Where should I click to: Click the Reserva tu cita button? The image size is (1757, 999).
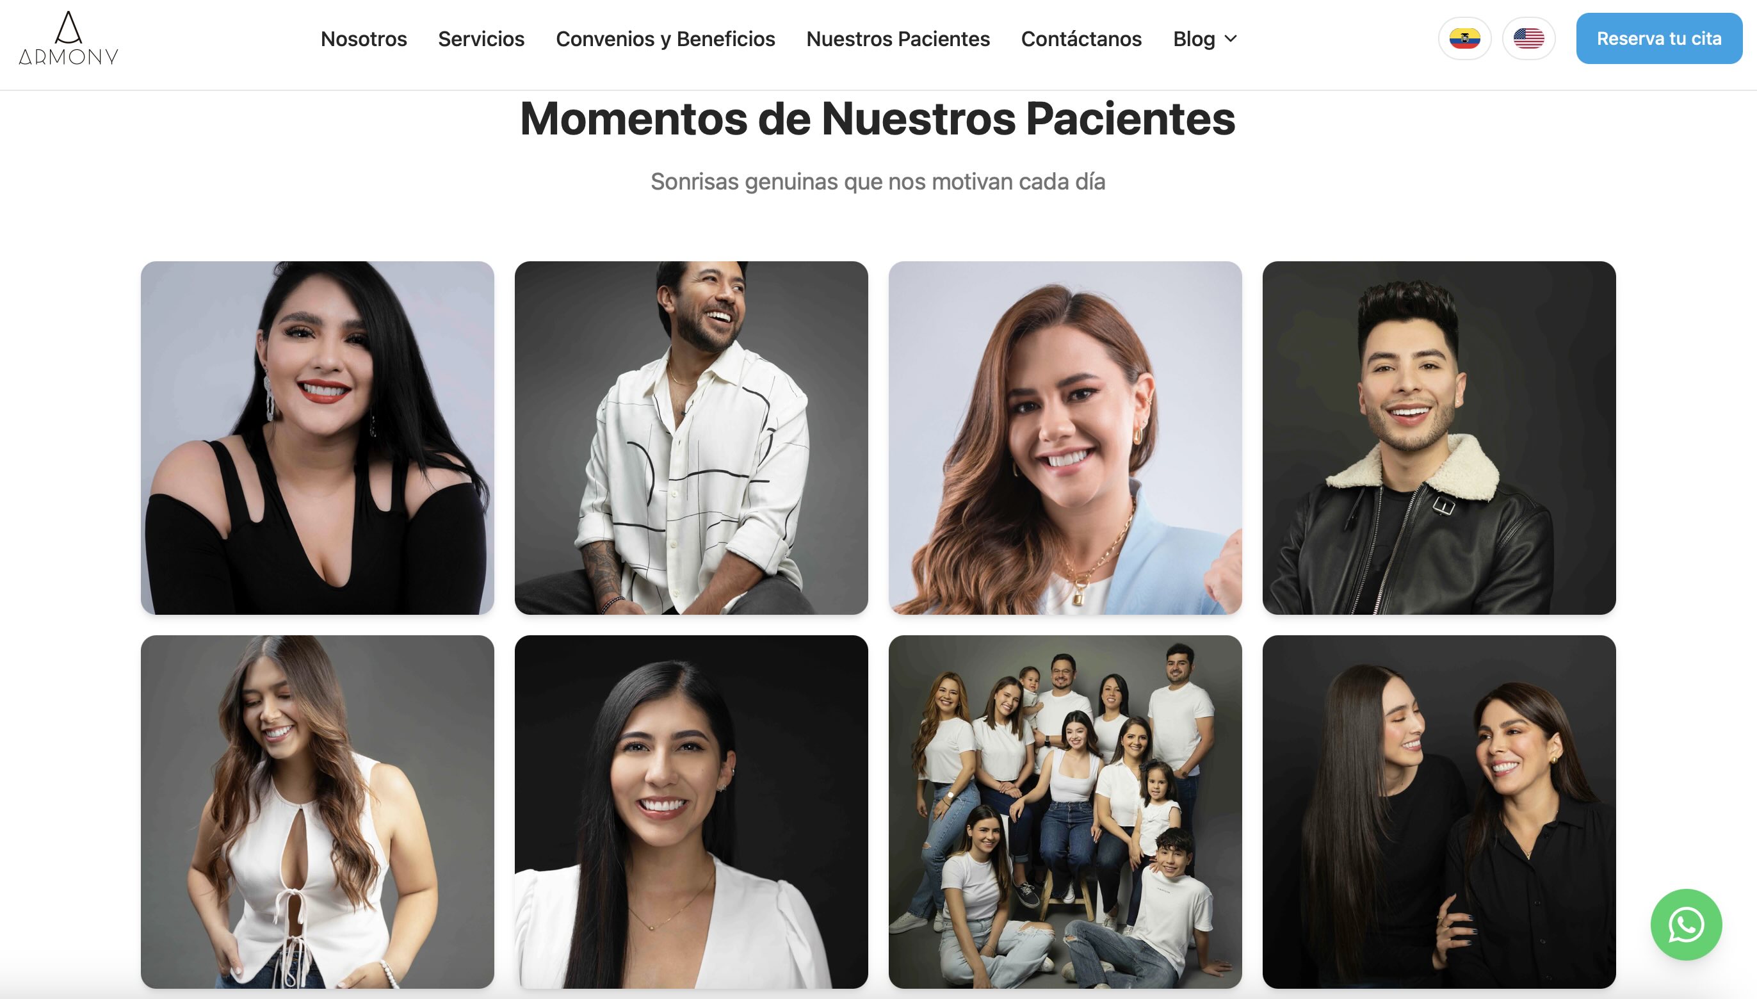click(x=1658, y=38)
